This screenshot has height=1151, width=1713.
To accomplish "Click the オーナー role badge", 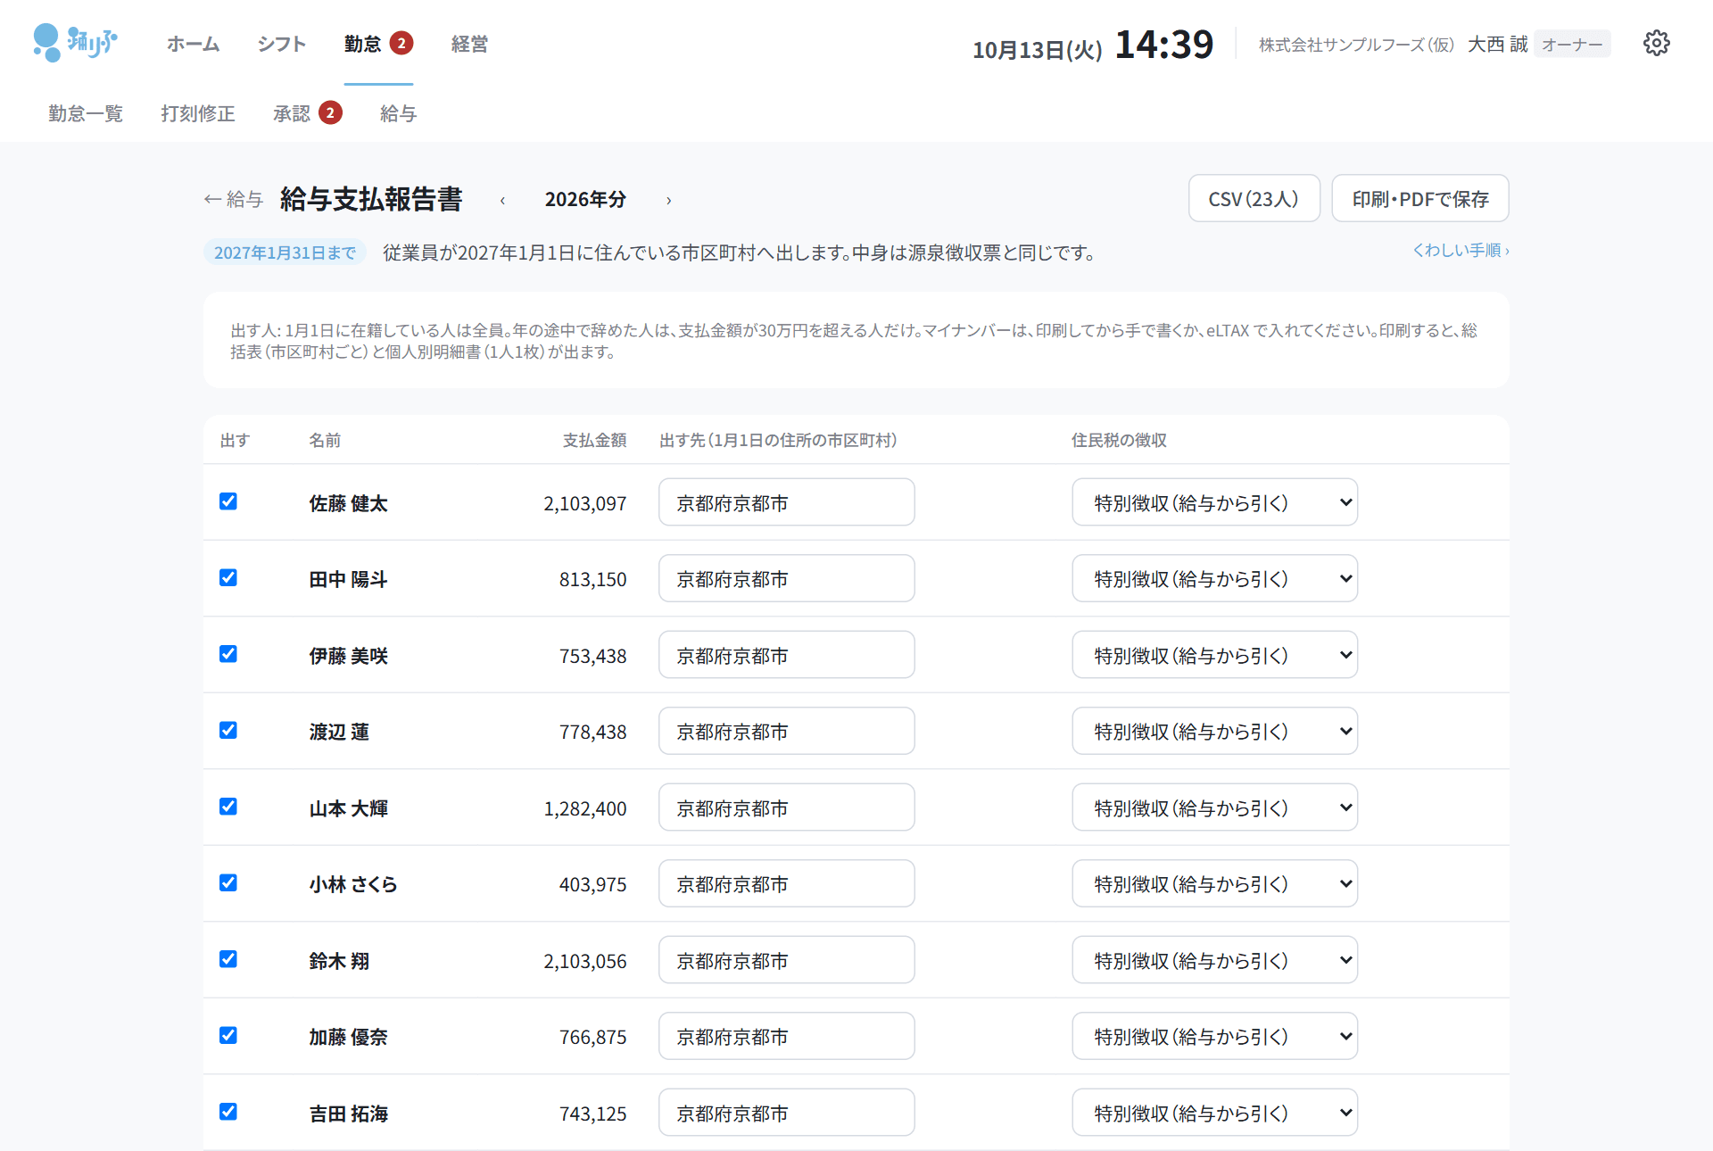I will click(x=1572, y=45).
